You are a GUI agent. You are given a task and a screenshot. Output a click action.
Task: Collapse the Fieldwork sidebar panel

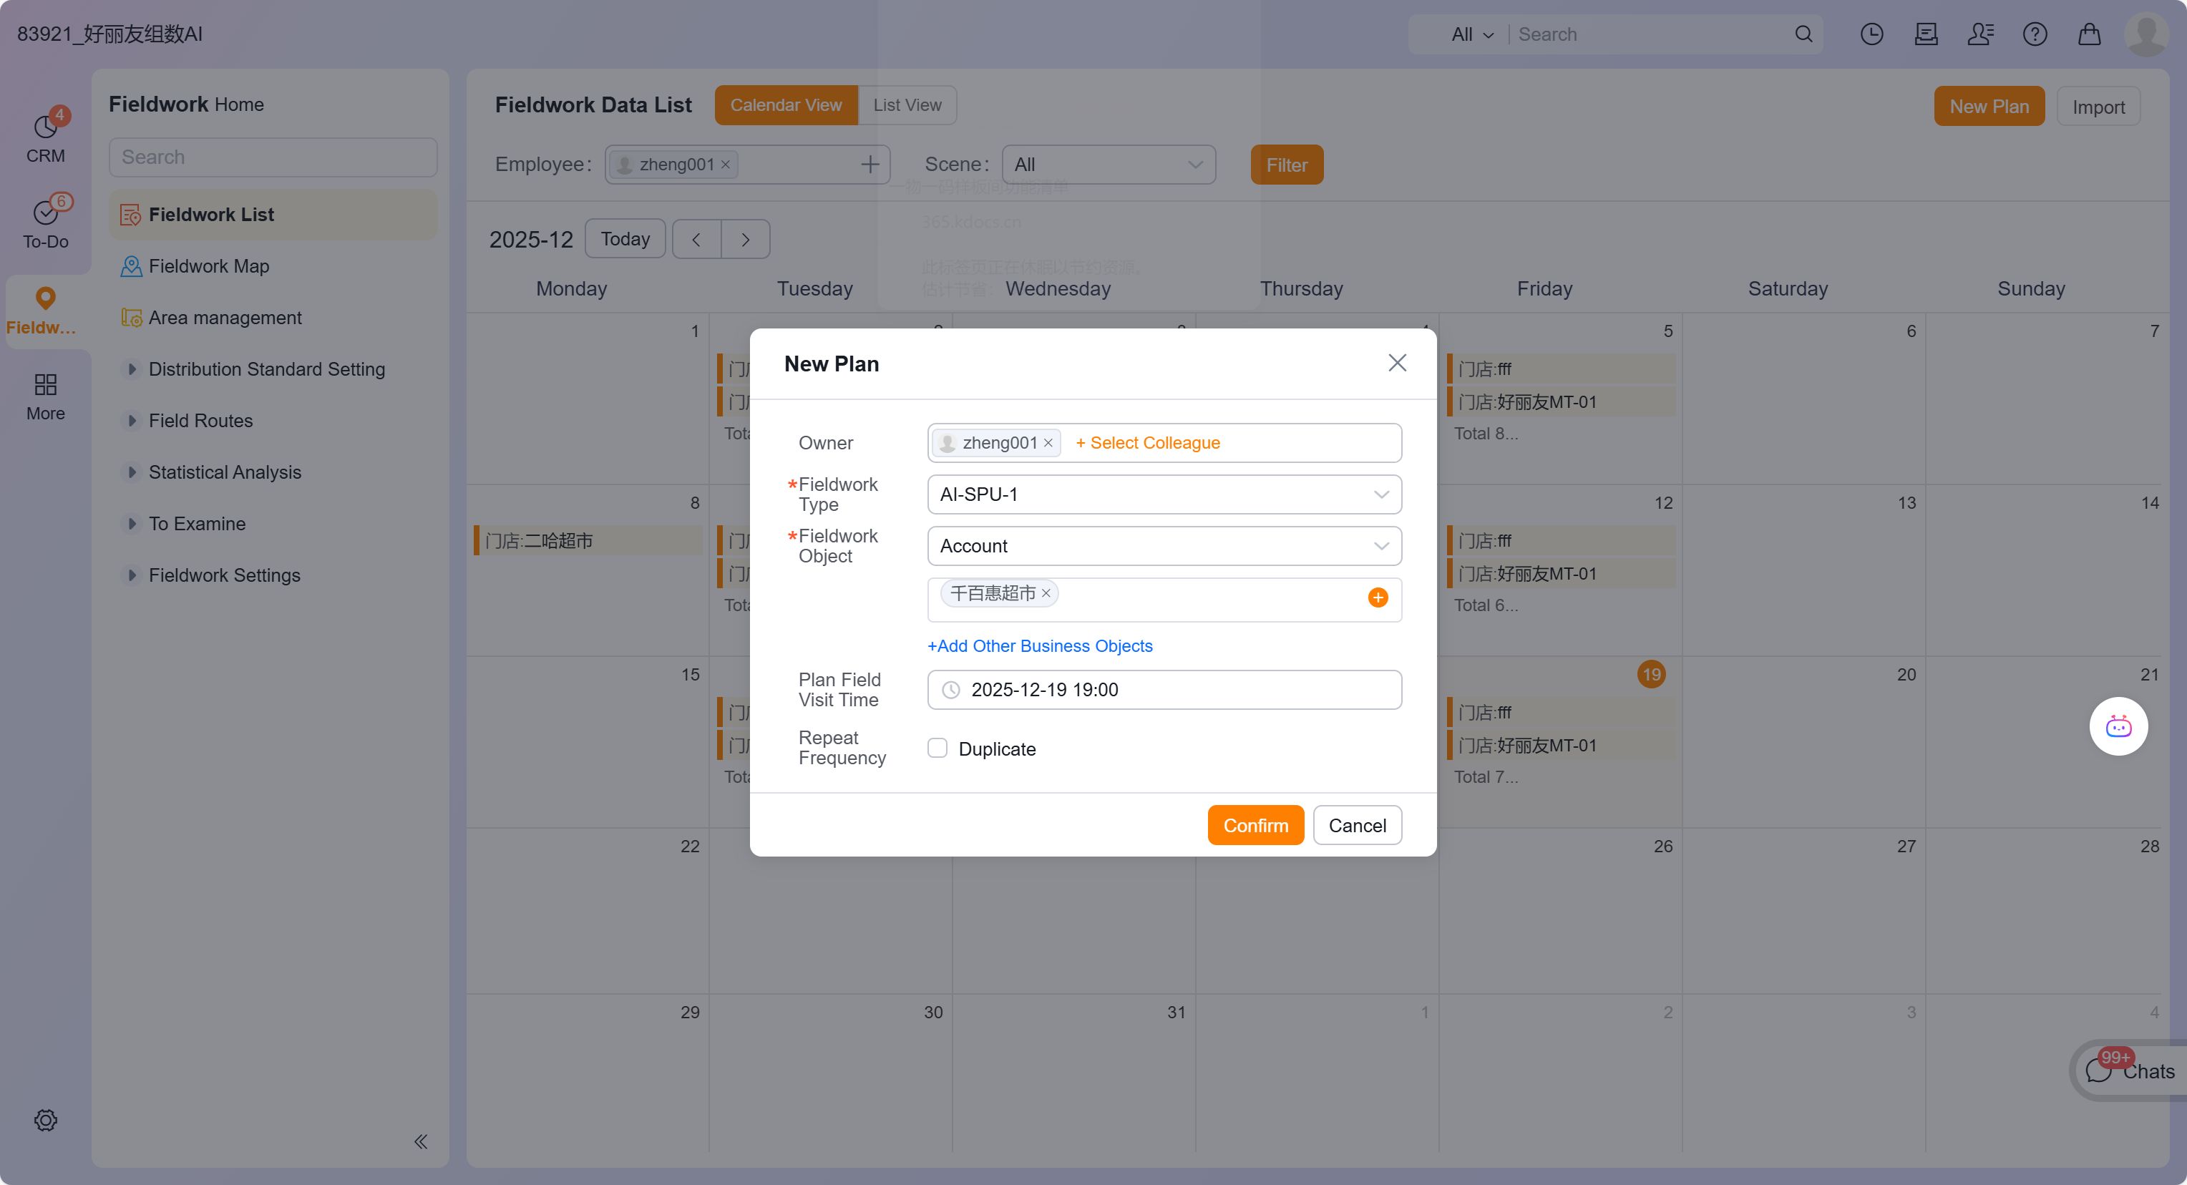coord(420,1142)
